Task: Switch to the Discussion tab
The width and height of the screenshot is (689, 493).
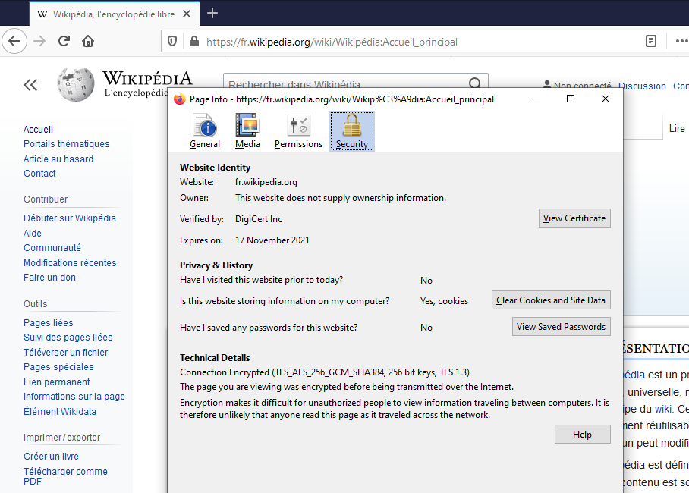Action: (x=642, y=86)
